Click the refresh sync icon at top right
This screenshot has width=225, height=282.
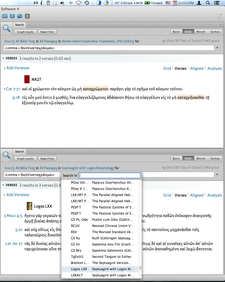click(x=220, y=16)
